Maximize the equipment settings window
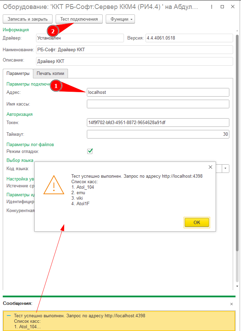The image size is (241, 331). [222, 7]
